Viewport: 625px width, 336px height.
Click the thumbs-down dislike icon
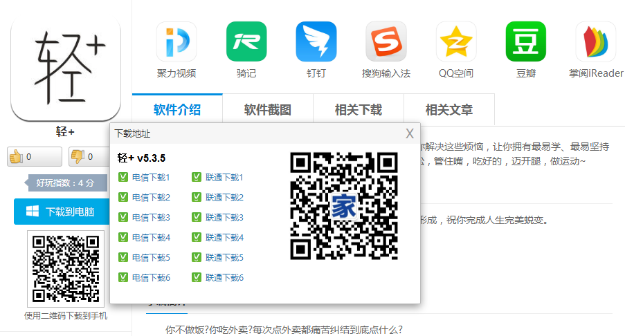(78, 156)
